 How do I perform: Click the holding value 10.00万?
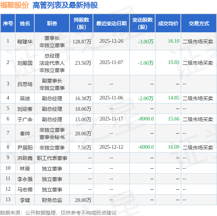point(83,109)
